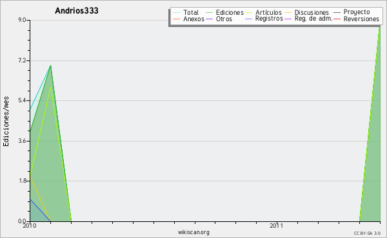Click the blue Registros legend line swatch
Screen dimensions: 387x238
coord(249,19)
